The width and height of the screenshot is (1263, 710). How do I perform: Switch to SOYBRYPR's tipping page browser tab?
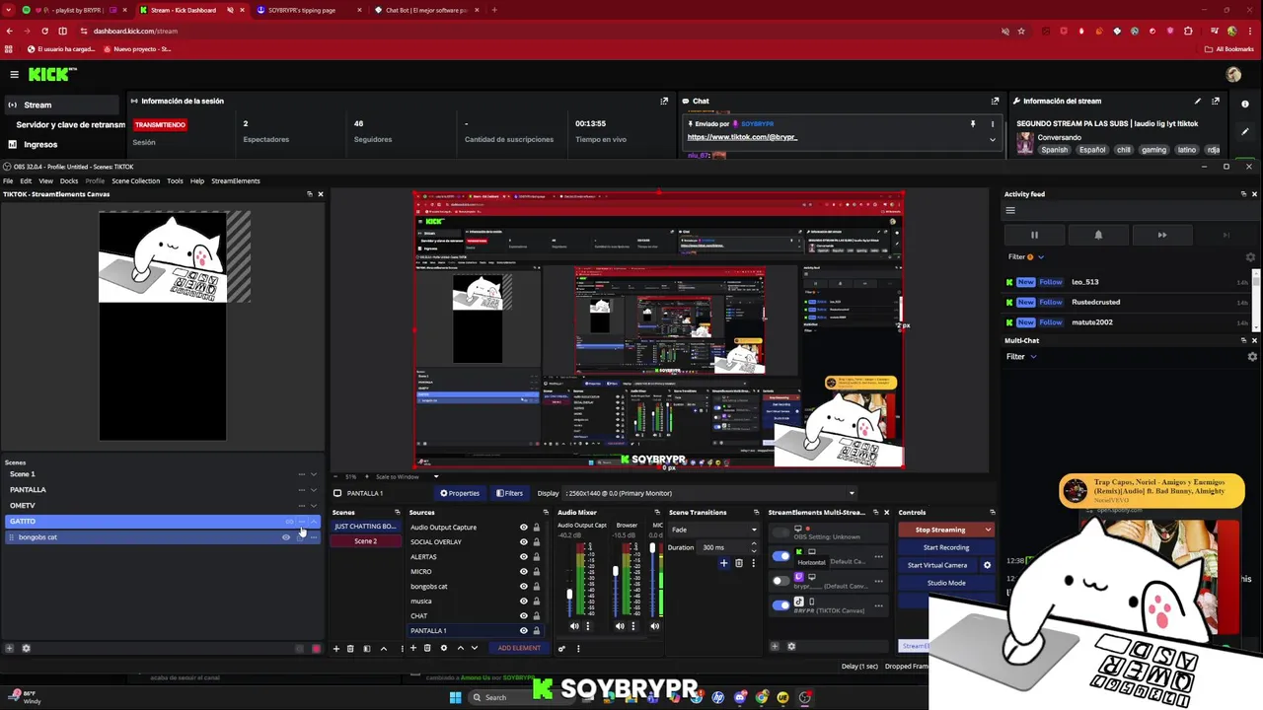point(302,10)
